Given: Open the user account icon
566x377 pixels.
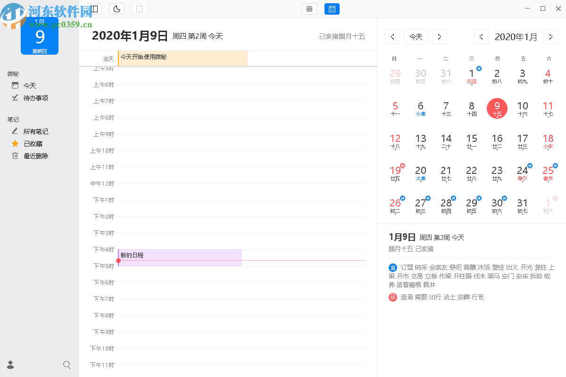Looking at the screenshot, I should (x=10, y=365).
